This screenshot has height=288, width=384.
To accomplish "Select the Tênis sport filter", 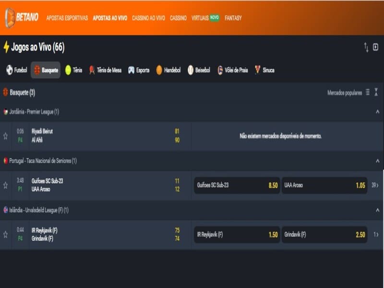I will point(73,70).
